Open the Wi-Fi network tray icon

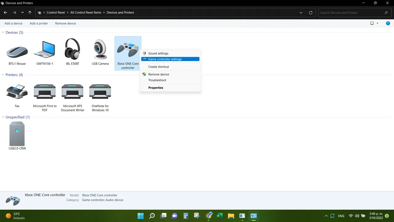coord(351,216)
